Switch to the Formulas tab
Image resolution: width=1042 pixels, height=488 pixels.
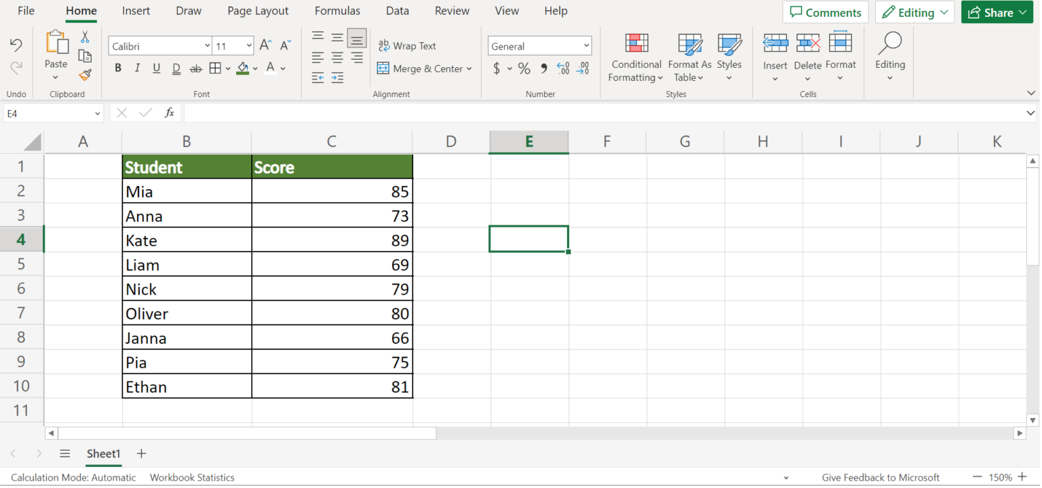337,11
